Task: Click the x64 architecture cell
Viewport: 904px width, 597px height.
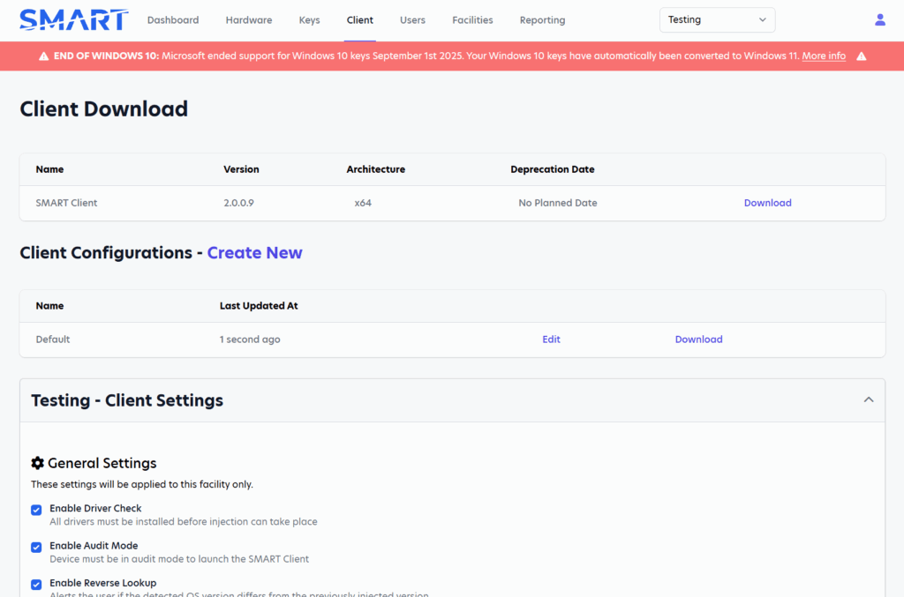Action: (363, 203)
